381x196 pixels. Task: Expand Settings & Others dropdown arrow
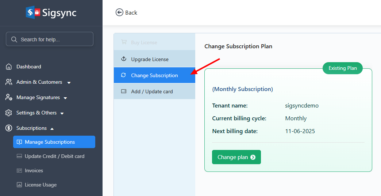pos(62,113)
